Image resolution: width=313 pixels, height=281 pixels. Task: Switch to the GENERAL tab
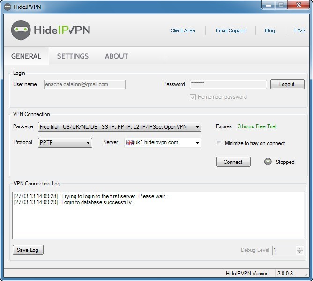tap(26, 56)
